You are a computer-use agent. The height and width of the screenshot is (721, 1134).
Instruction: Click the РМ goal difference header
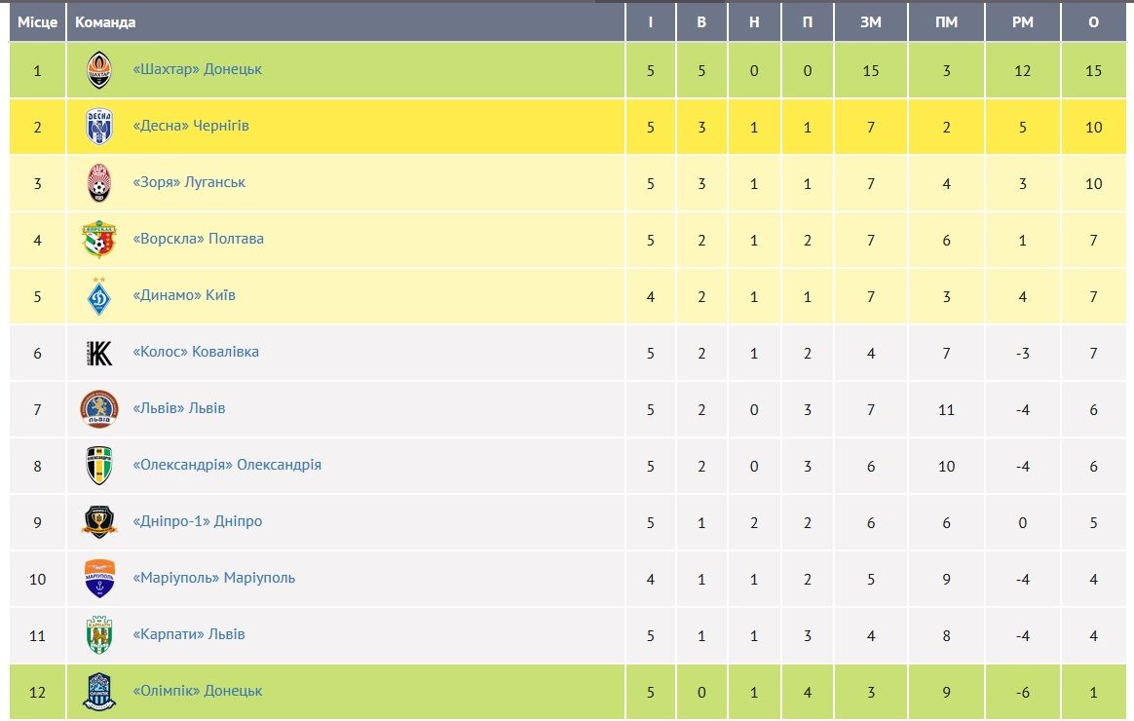tap(1023, 22)
